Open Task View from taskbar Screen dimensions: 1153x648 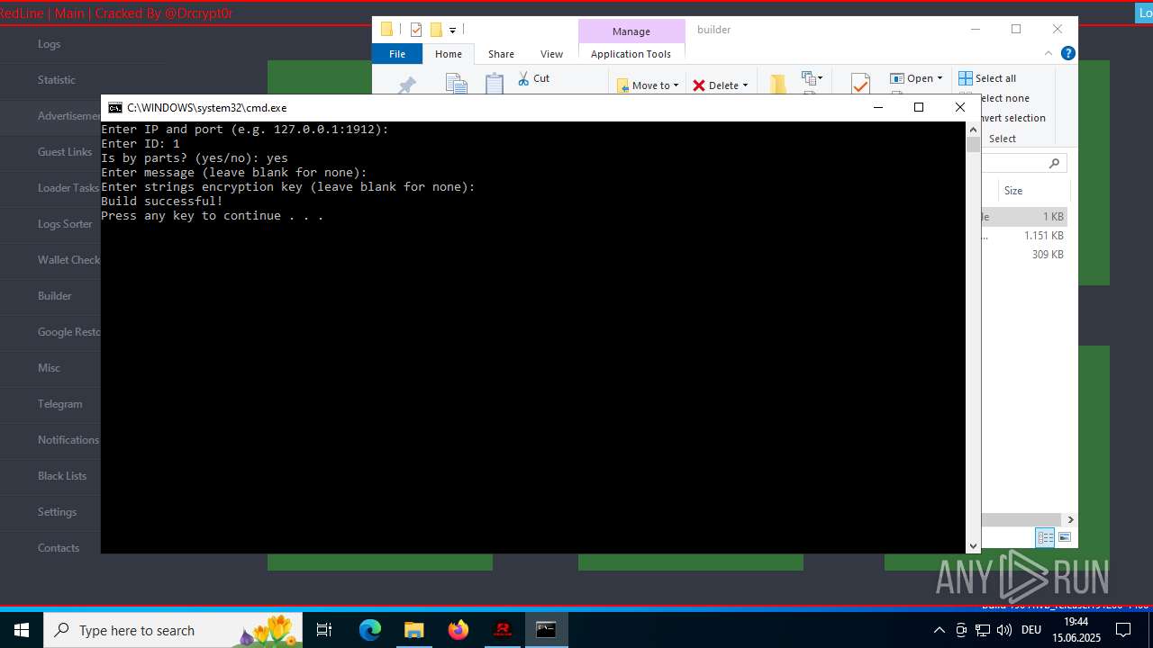[x=324, y=630]
